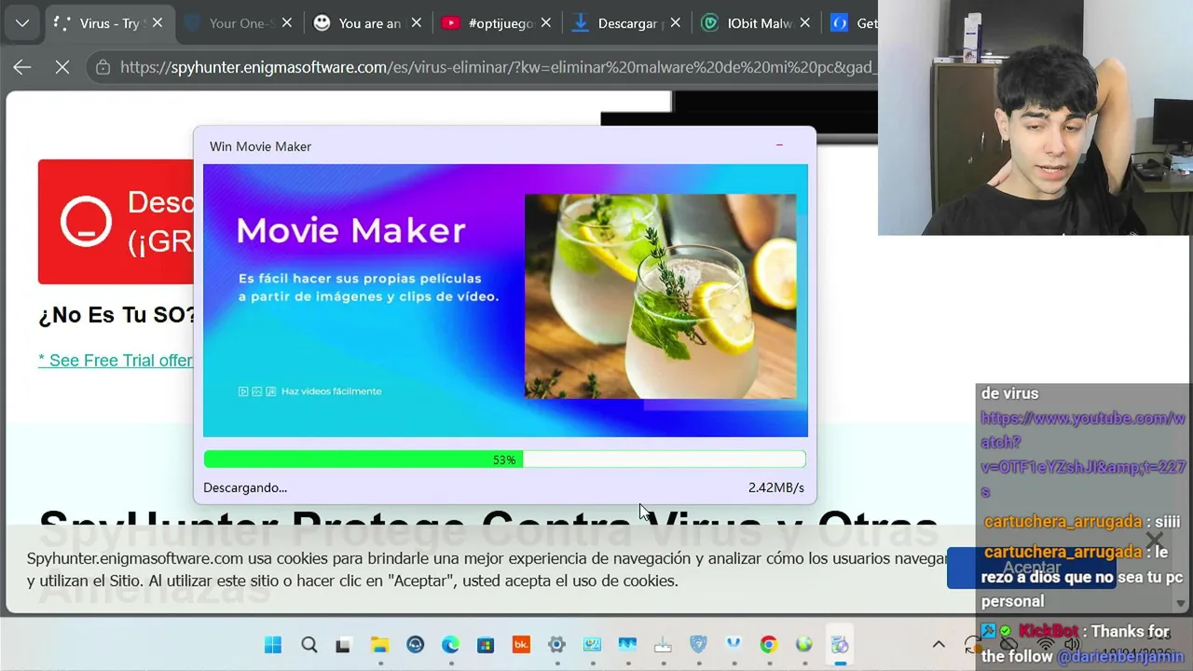Close the 'Descargar' tab

click(x=675, y=23)
